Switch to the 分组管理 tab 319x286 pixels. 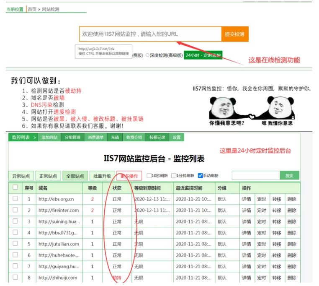point(72,137)
